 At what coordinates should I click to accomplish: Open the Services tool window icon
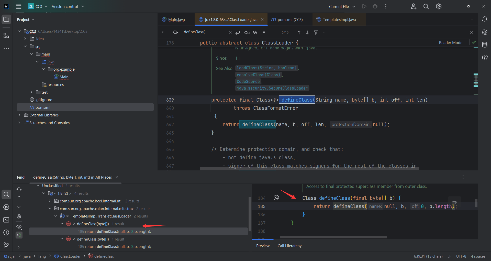click(x=6, y=207)
